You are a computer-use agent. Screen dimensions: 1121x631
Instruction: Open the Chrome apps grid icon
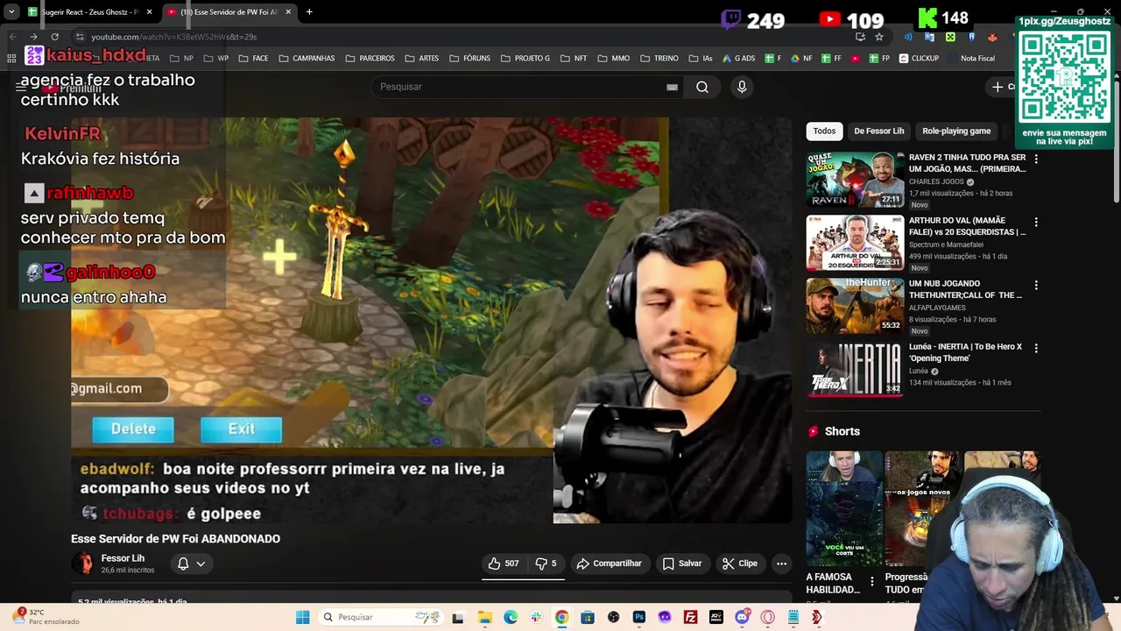tap(11, 59)
